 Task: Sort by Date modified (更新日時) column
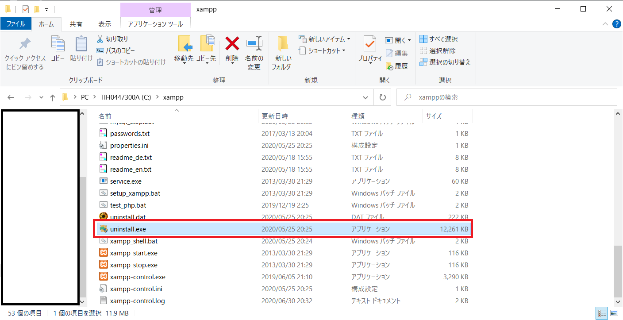point(303,116)
